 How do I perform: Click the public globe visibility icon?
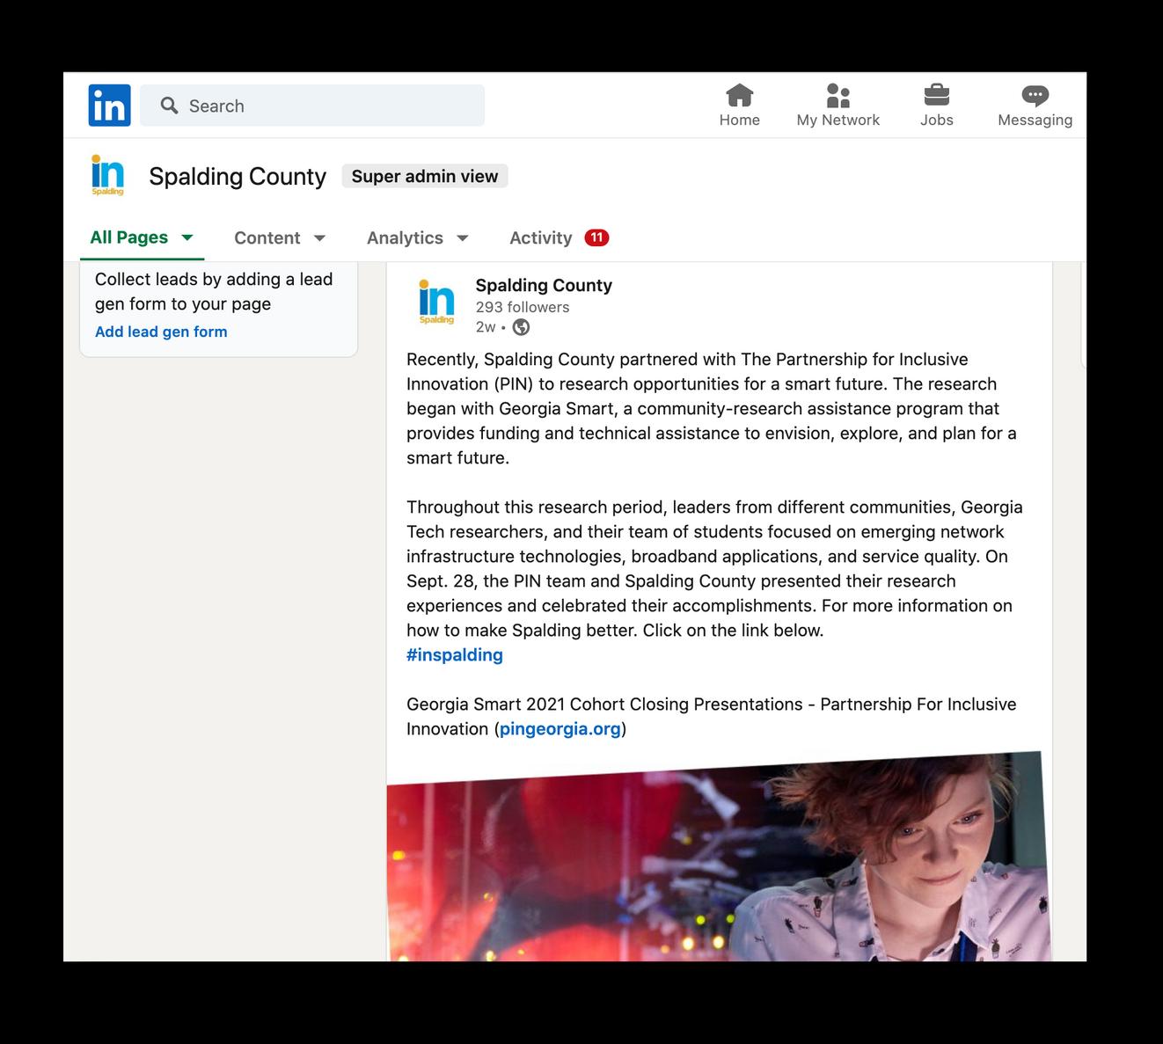[521, 327]
